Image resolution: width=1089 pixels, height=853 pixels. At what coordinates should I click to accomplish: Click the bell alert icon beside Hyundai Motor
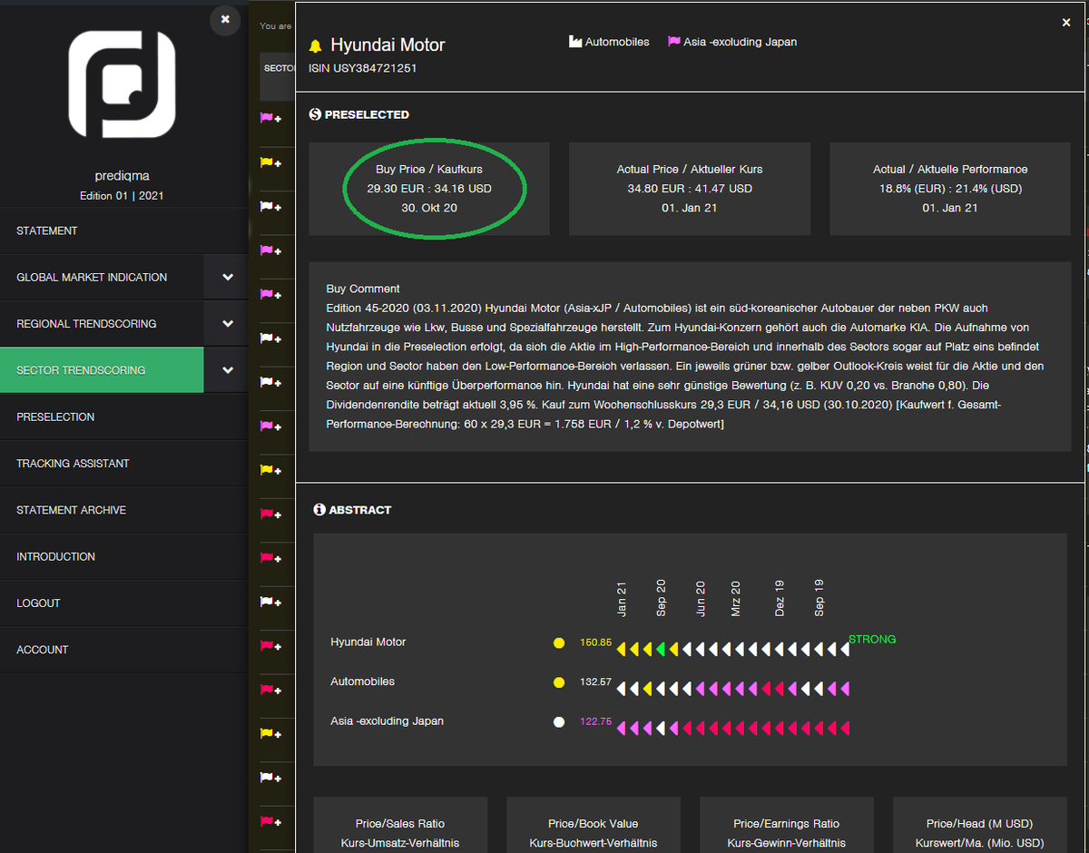[316, 45]
